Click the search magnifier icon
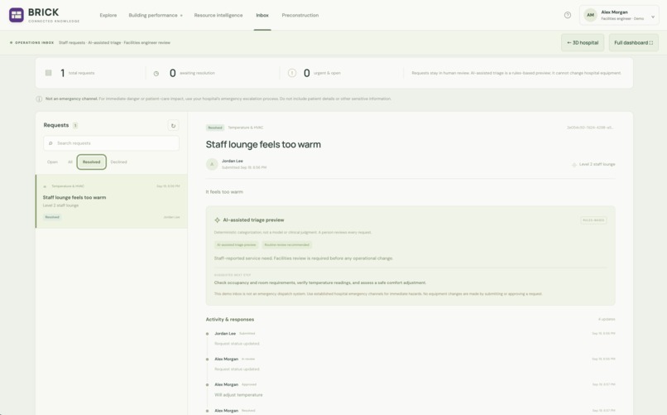This screenshot has width=667, height=415. [50, 143]
